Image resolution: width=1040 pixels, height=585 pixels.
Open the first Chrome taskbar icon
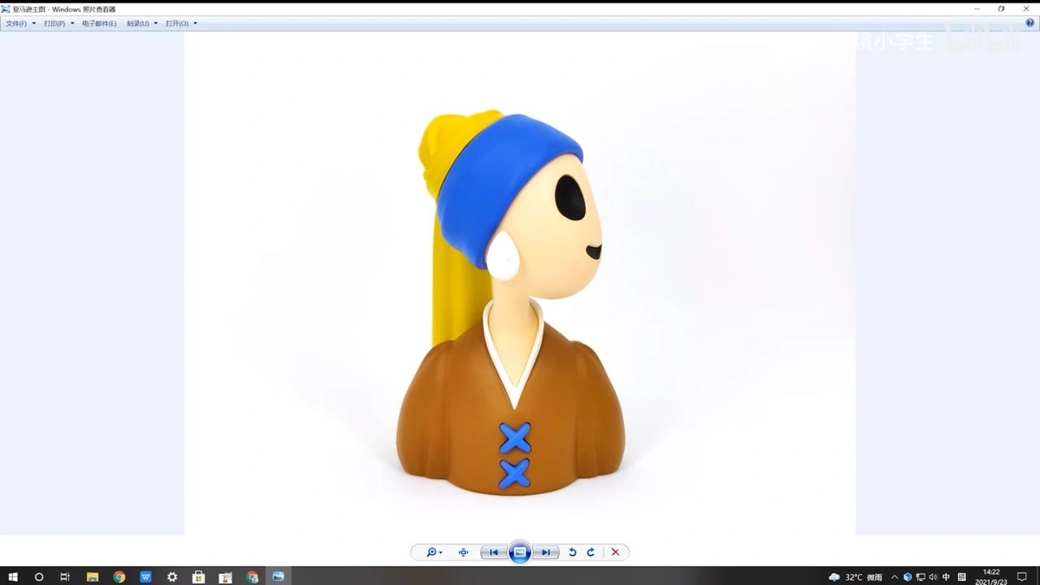pyautogui.click(x=119, y=577)
